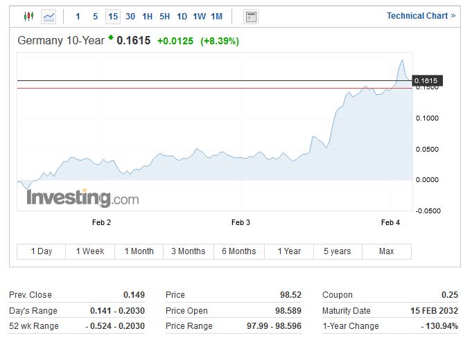The height and width of the screenshot is (340, 463).
Task: Click the green up arrow indicator
Action: [110, 39]
